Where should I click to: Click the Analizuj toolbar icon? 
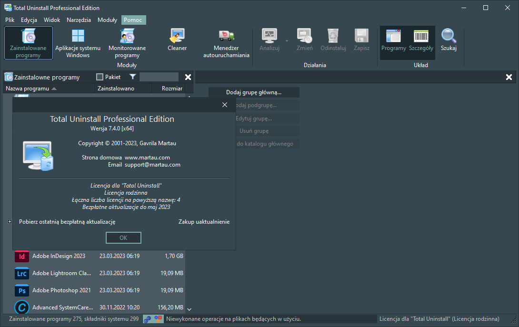pos(269,36)
